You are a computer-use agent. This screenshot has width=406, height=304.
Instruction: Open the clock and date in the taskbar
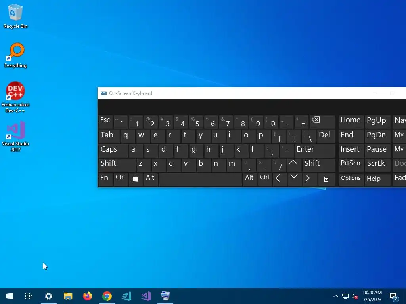(372, 296)
